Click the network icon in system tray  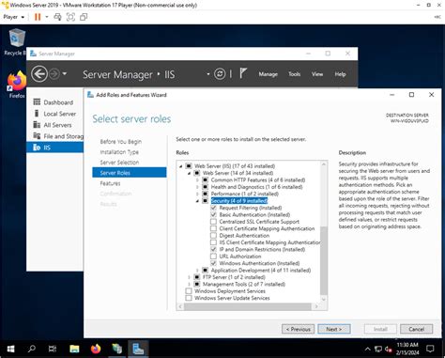378,349
